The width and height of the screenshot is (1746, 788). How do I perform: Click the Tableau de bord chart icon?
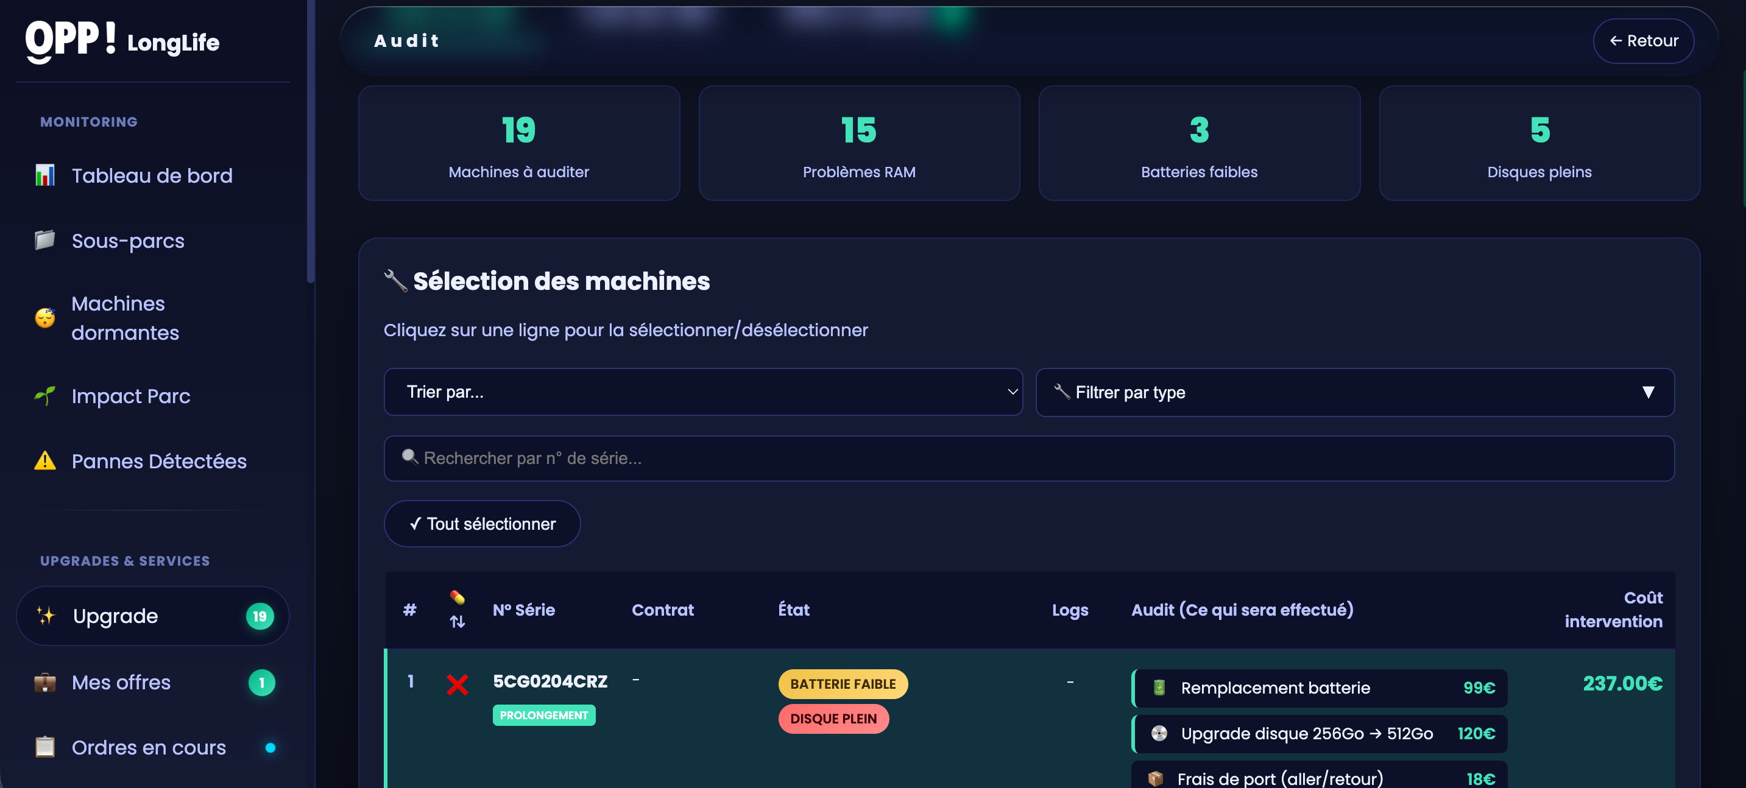coord(44,175)
